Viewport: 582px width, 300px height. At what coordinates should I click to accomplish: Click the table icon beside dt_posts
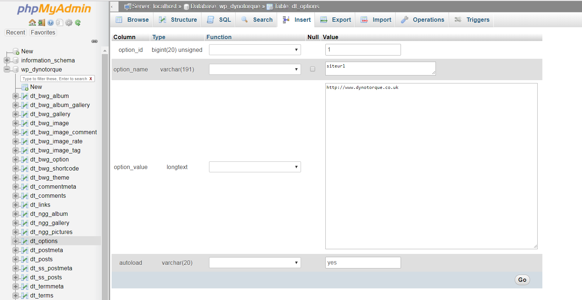pos(25,259)
